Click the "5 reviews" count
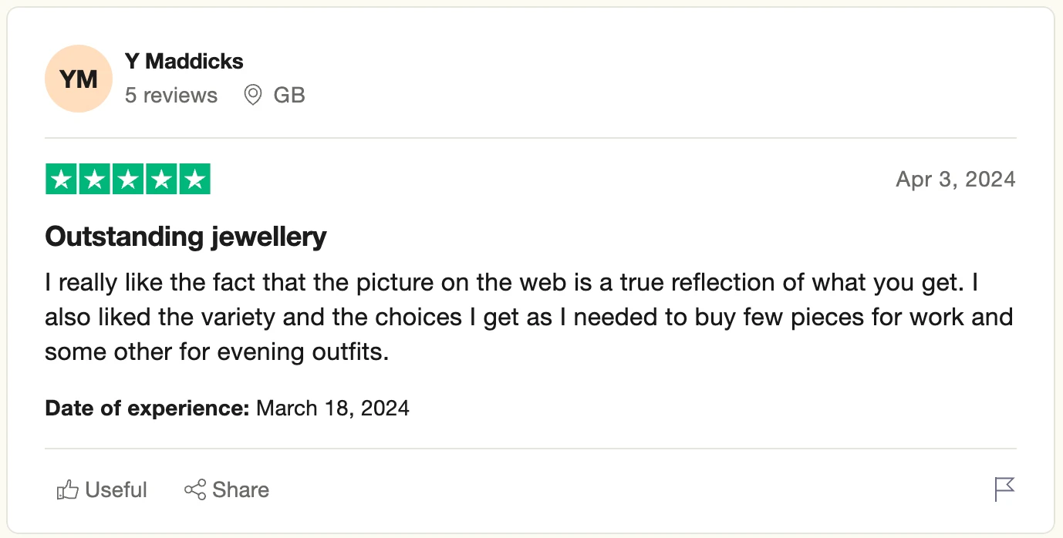Screen dimensions: 1063x538 (171, 96)
